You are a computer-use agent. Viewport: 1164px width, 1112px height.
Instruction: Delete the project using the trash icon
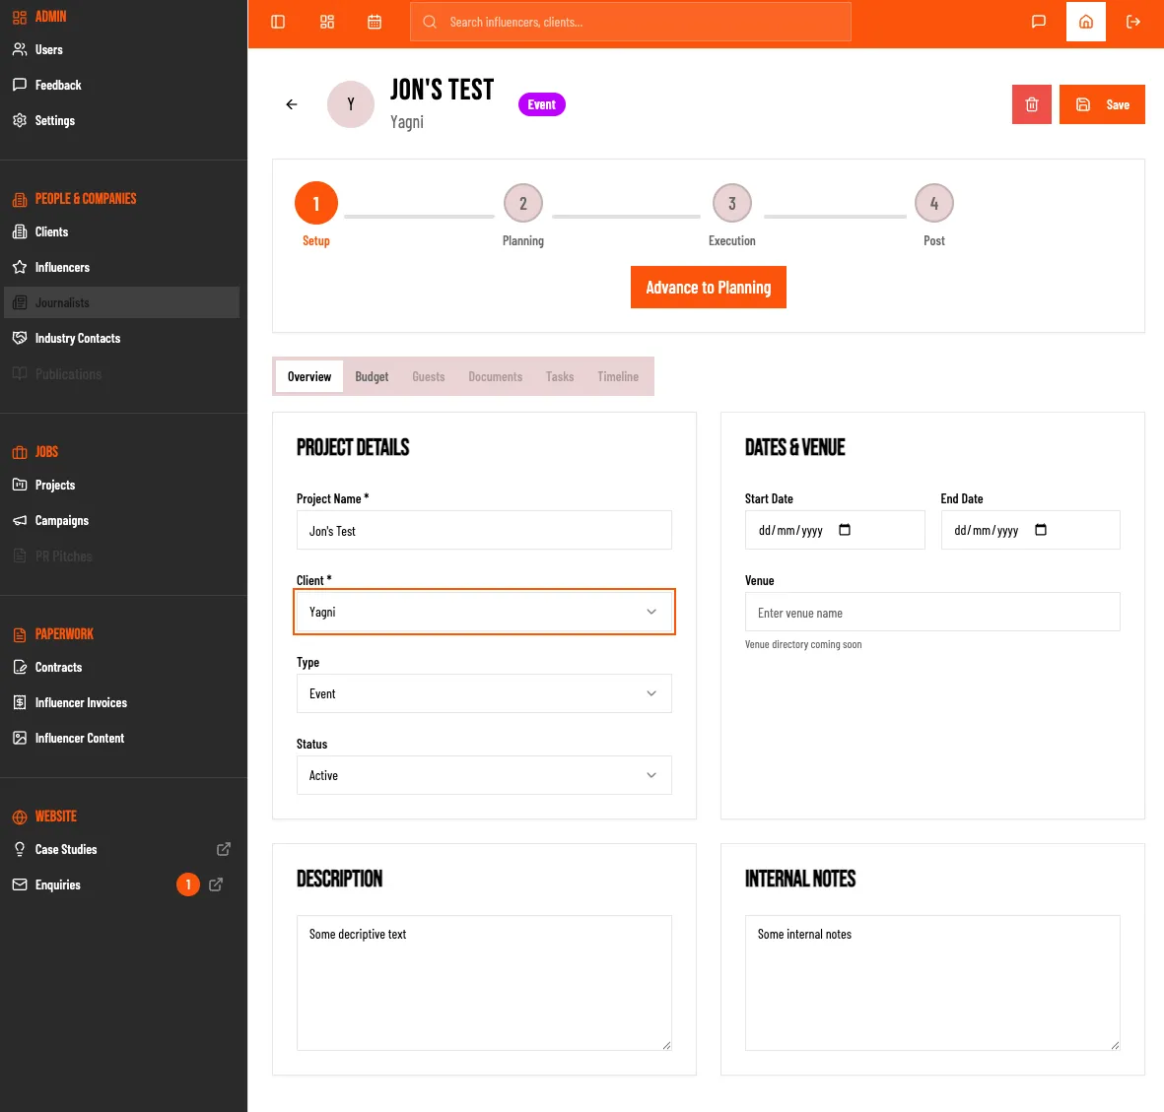pyautogui.click(x=1031, y=103)
